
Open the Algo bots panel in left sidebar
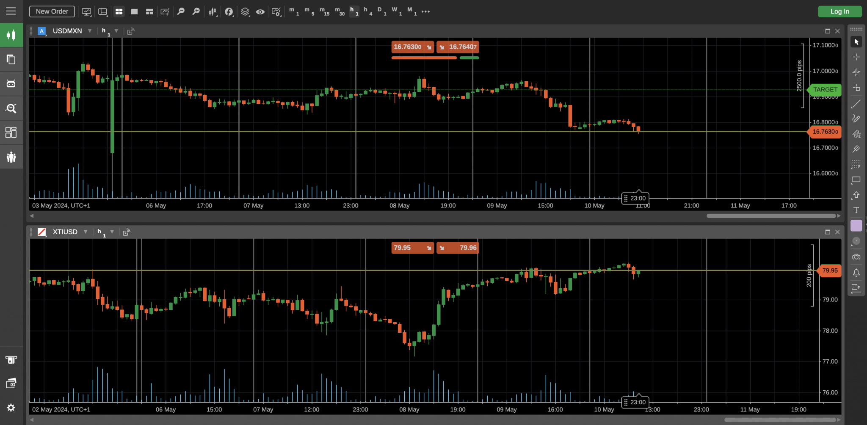[11, 83]
